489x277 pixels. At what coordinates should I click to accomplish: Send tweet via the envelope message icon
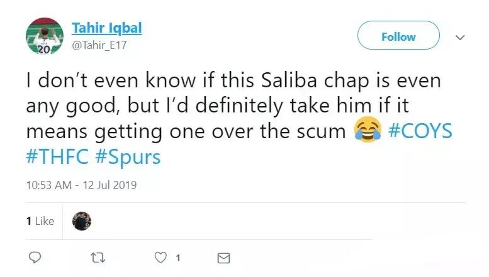point(223,258)
